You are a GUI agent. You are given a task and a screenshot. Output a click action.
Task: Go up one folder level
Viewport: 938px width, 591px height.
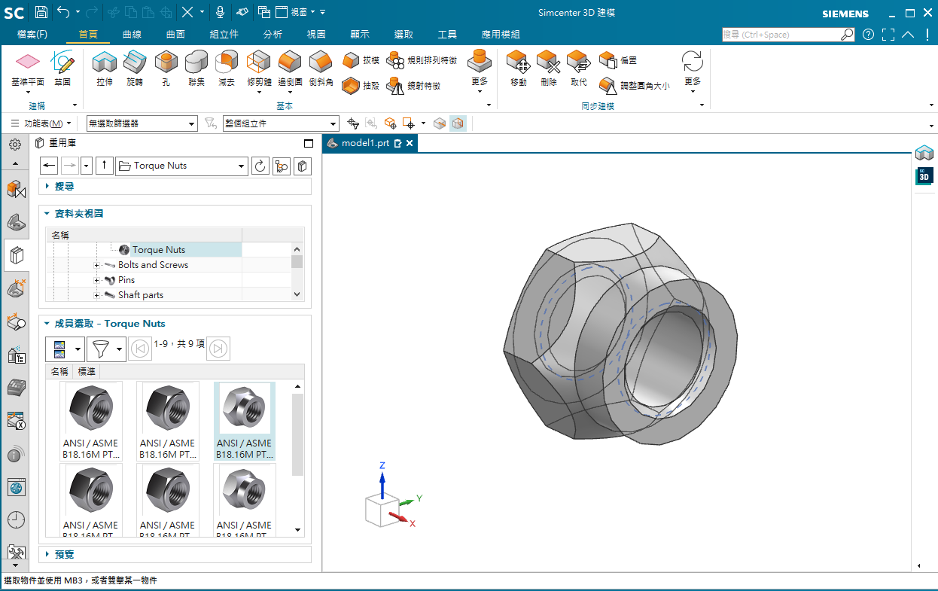pos(105,166)
